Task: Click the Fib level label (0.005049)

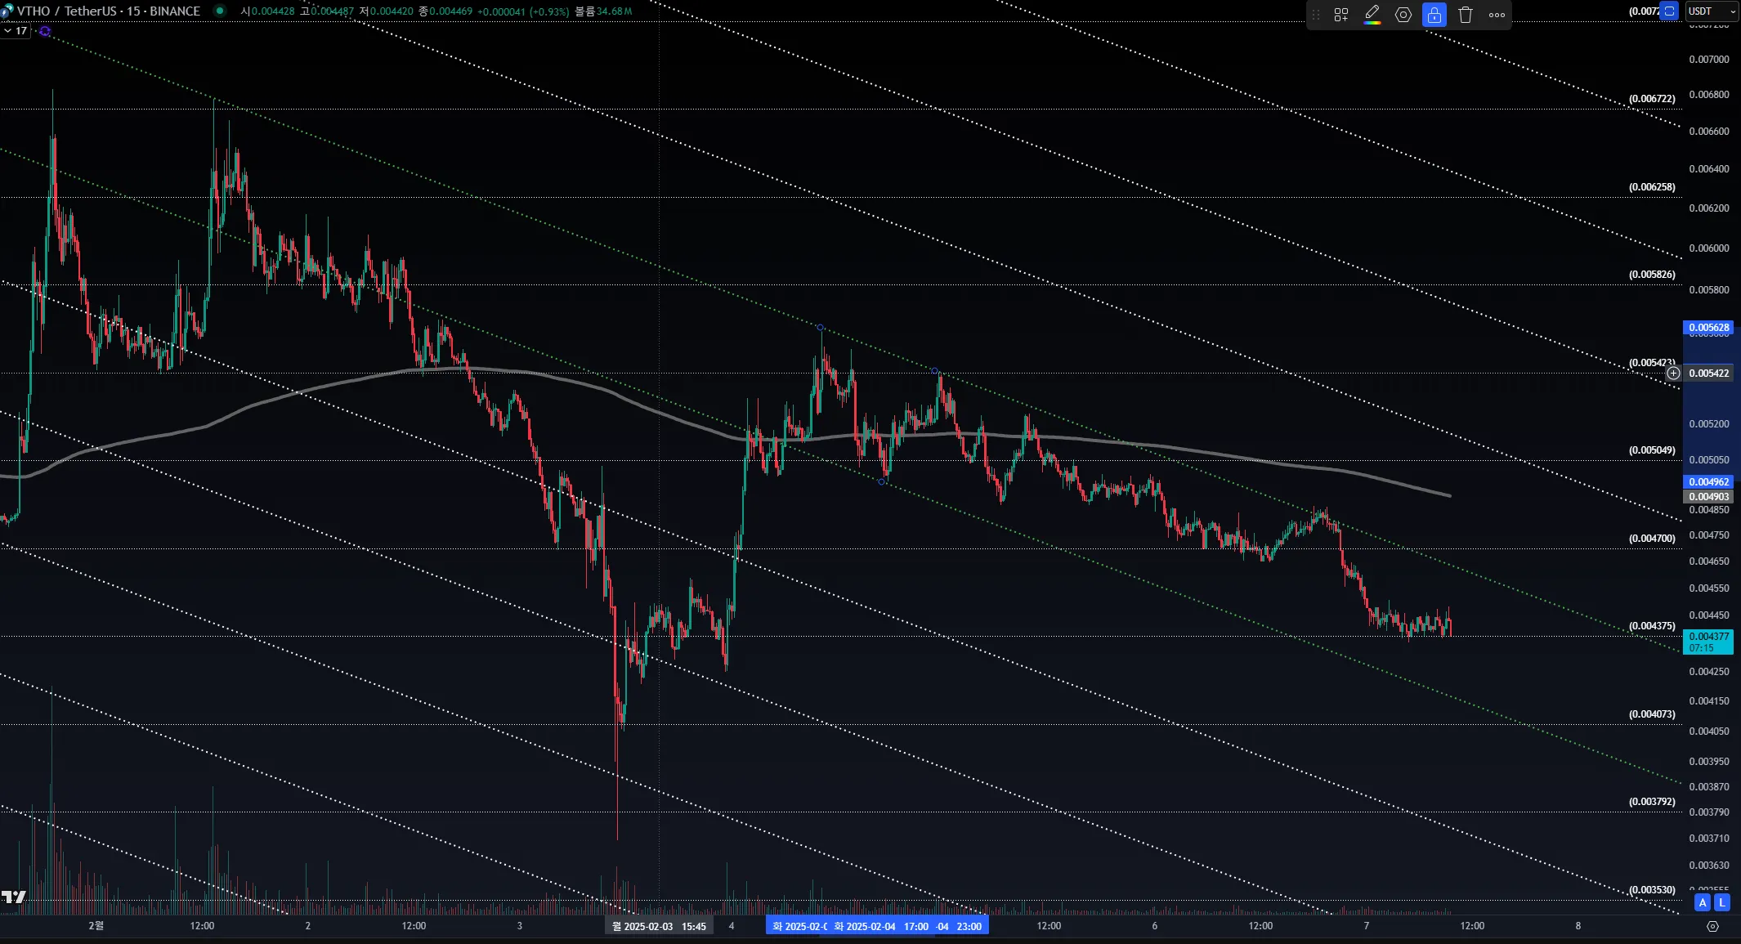Action: pos(1652,450)
